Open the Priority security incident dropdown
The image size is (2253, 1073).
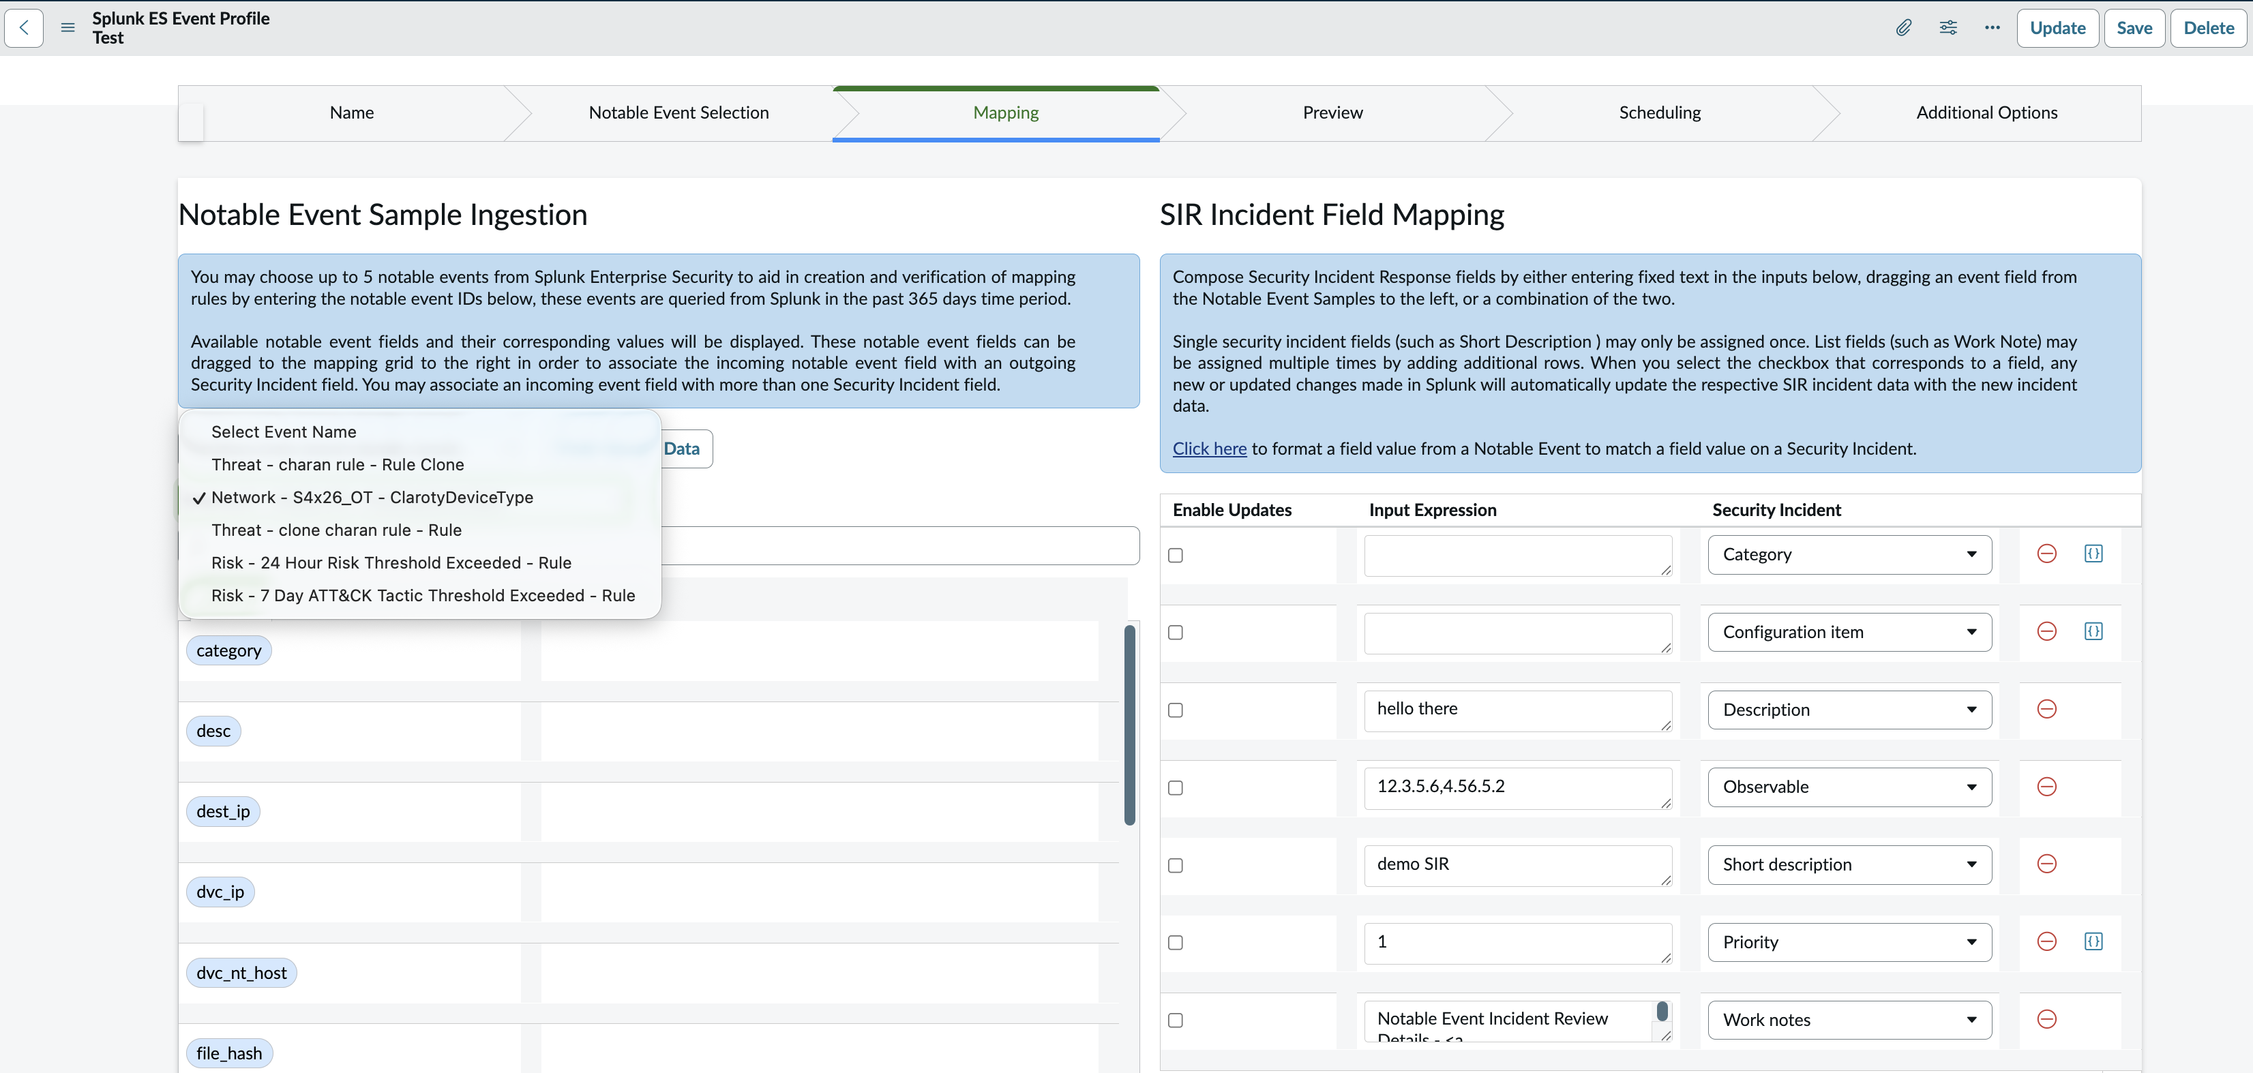(1849, 943)
